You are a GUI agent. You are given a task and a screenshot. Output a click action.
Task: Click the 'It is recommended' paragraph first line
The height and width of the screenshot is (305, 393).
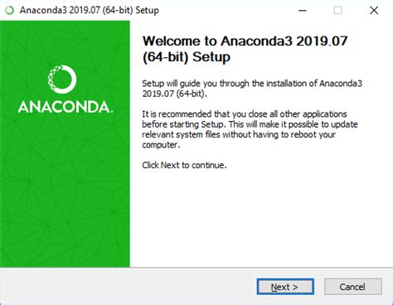[245, 114]
